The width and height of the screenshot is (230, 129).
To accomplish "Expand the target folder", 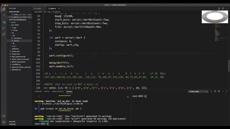I will click(14, 46).
